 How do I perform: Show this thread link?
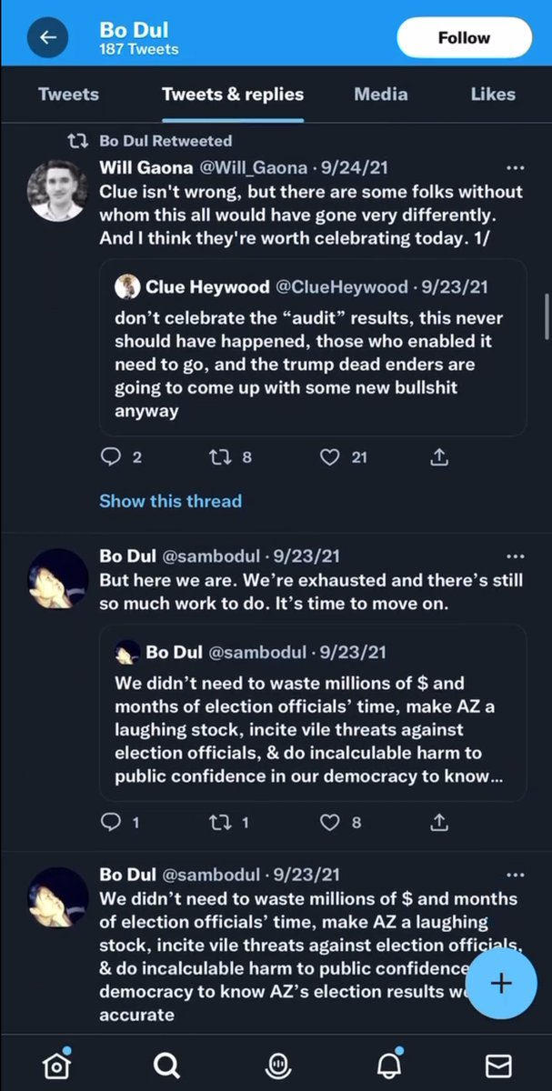pyautogui.click(x=170, y=501)
